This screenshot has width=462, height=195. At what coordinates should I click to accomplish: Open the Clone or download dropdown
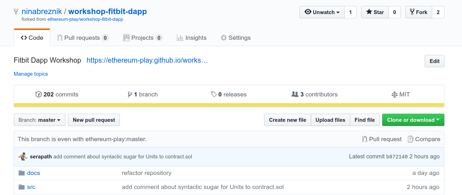[413, 120]
